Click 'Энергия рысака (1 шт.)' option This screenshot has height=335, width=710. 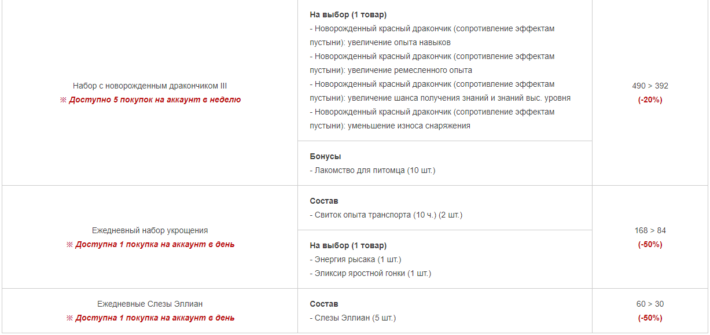pos(355,259)
